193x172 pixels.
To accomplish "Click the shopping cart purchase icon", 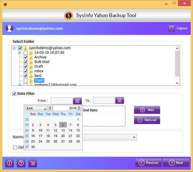I will pyautogui.click(x=33, y=163).
